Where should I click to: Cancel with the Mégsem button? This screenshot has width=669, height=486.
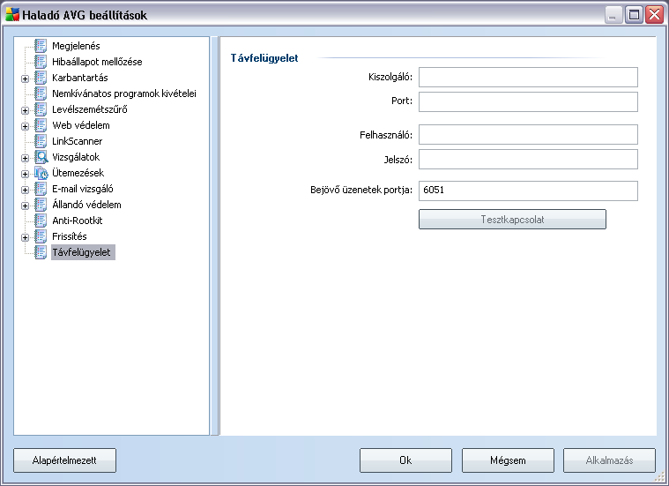click(508, 460)
